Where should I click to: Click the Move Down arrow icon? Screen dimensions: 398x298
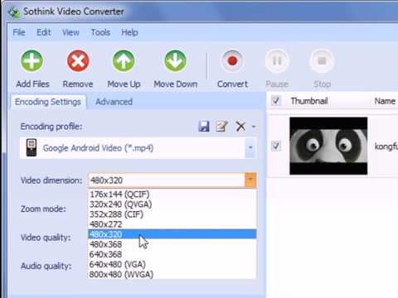pyautogui.click(x=175, y=60)
